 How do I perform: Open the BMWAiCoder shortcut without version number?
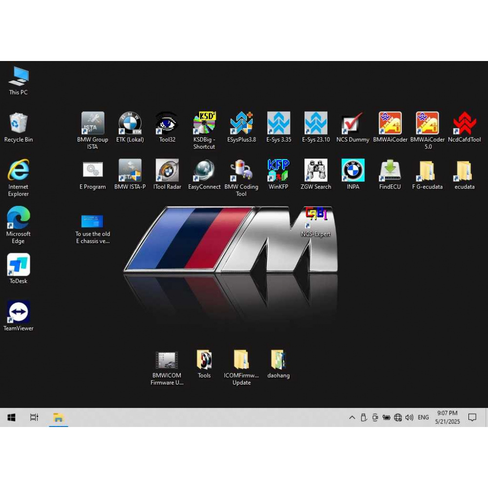pyautogui.click(x=390, y=127)
